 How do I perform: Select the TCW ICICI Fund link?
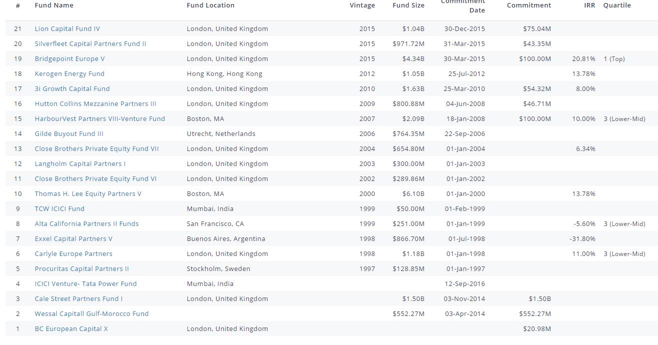(59, 208)
